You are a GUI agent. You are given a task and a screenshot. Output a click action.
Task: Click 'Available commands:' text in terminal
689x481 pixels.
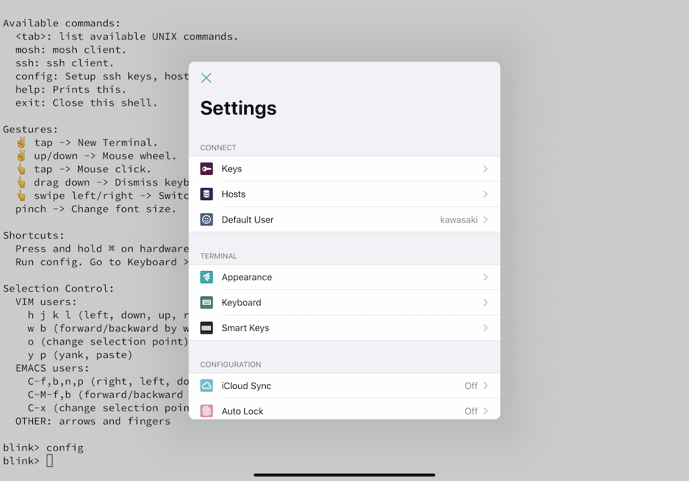pyautogui.click(x=61, y=24)
